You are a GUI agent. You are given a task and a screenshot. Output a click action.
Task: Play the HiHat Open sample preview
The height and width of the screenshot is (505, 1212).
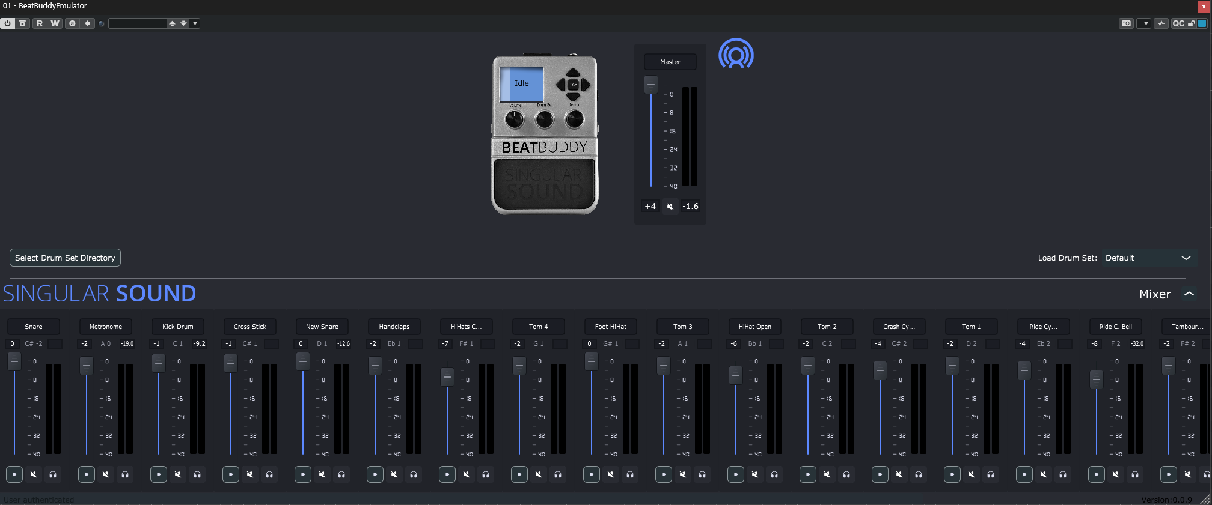[736, 474]
